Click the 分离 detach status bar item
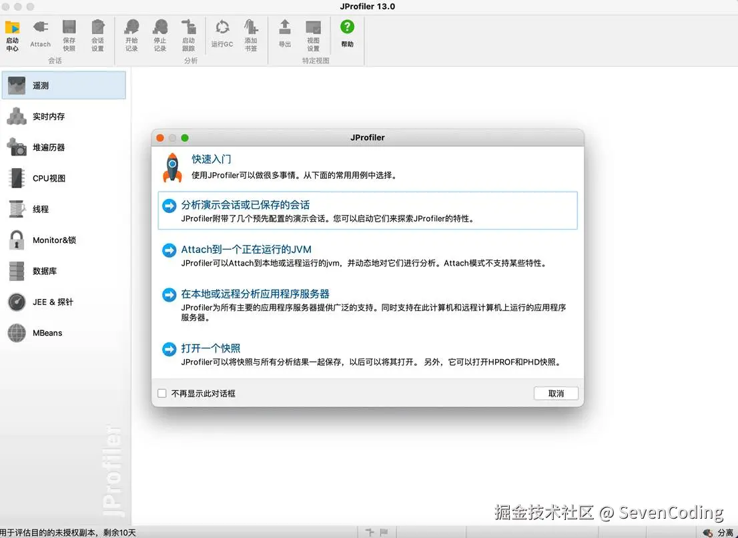Image resolution: width=738 pixels, height=538 pixels. [x=718, y=533]
